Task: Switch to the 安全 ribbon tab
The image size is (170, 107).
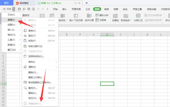Action: tap(125, 9)
